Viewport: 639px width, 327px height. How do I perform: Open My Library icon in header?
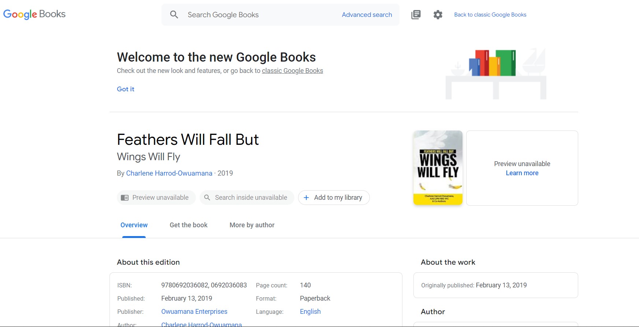coord(416,15)
